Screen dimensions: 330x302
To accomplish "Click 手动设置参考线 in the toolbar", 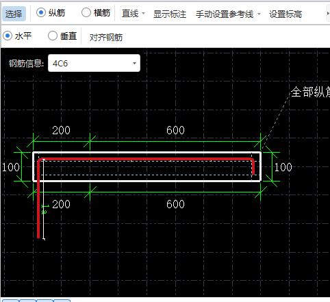I will click(x=225, y=14).
